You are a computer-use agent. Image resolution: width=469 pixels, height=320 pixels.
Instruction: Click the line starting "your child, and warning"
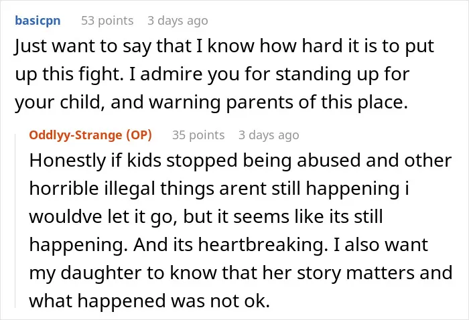click(x=211, y=102)
